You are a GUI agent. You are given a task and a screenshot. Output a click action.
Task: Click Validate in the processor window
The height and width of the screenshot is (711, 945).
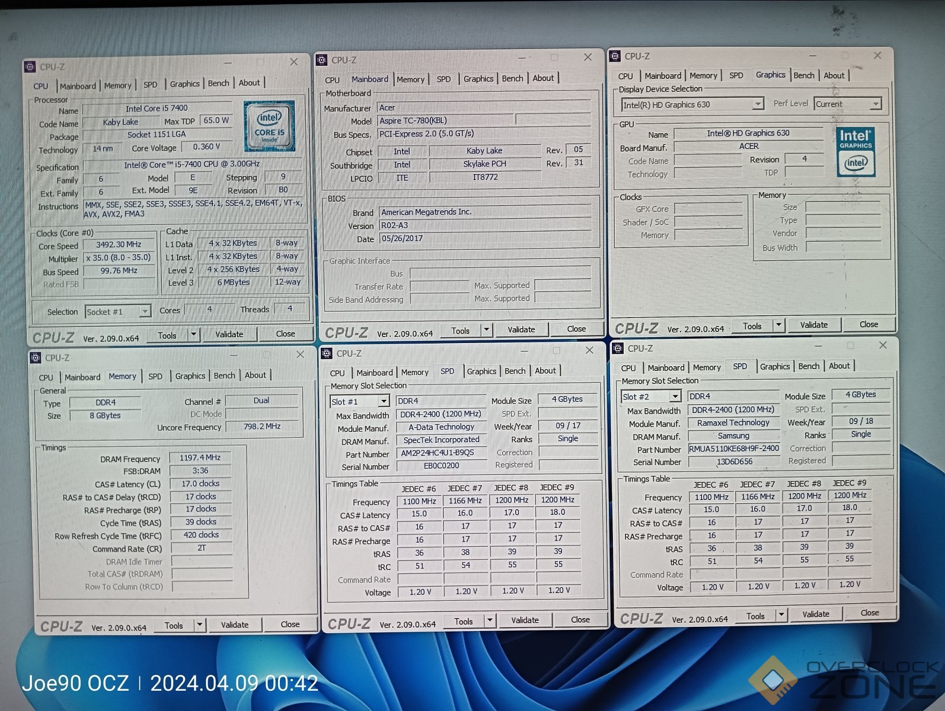229,334
